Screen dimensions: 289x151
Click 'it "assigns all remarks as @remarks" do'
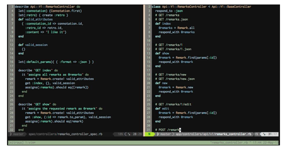coord(55,75)
